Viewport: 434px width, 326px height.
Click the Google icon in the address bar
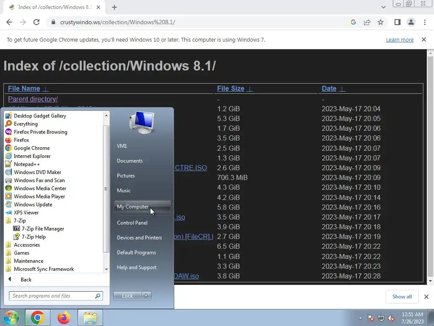(x=353, y=22)
